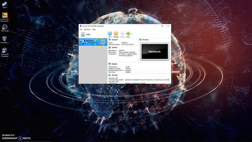
Task: Maximize the VirtualBox Manager window
Action: click(162, 26)
